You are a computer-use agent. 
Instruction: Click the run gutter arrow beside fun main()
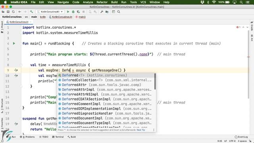[x=14, y=43]
